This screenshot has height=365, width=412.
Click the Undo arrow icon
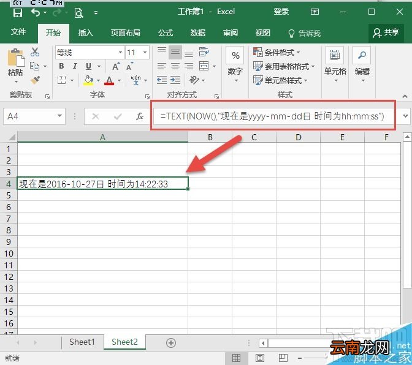pyautogui.click(x=36, y=12)
